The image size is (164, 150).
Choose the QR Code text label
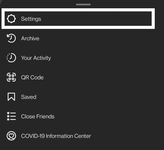point(32,77)
